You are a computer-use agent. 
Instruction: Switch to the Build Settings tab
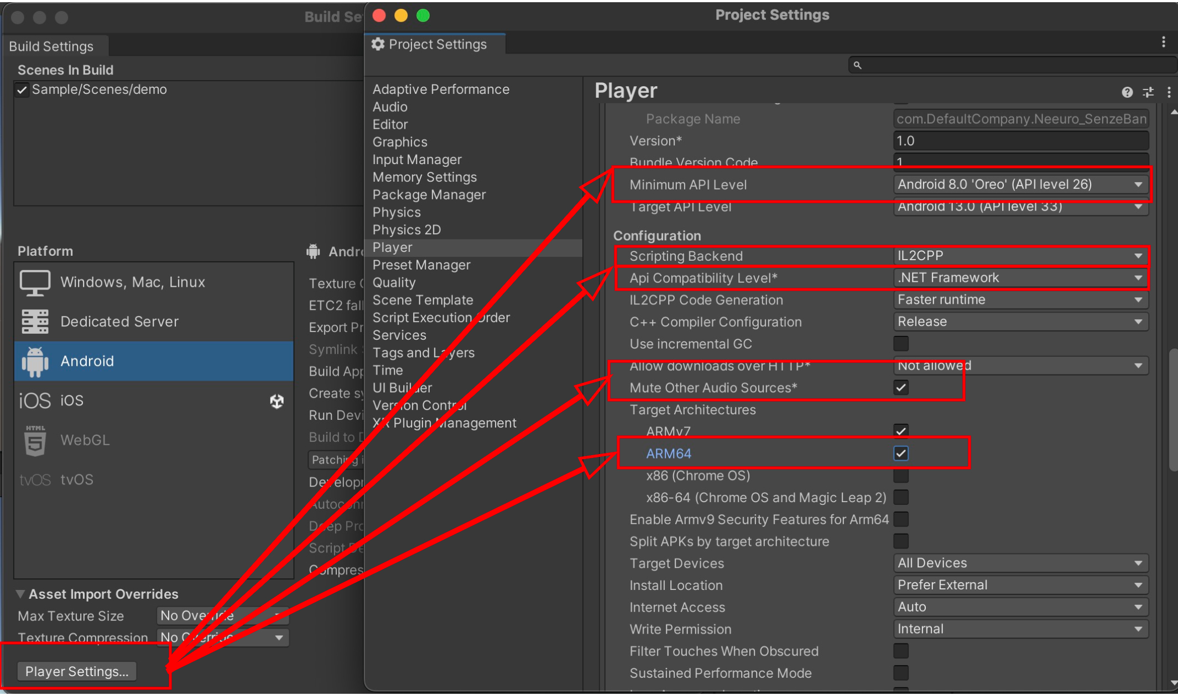(x=51, y=46)
